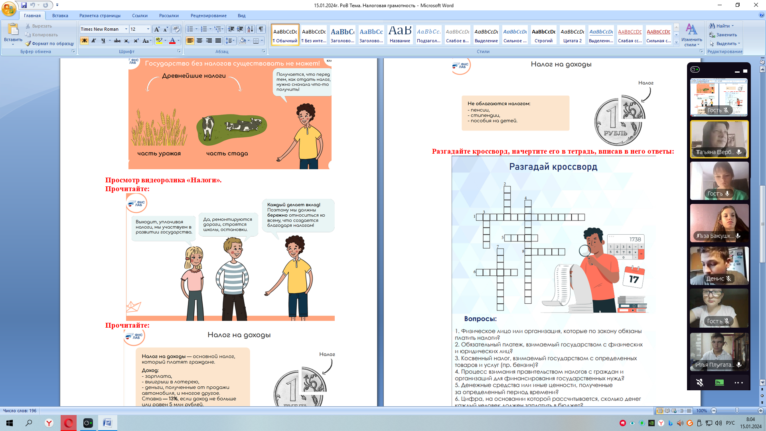Switch to Full Screen Reading view
This screenshot has width=766, height=431.
[x=667, y=411]
